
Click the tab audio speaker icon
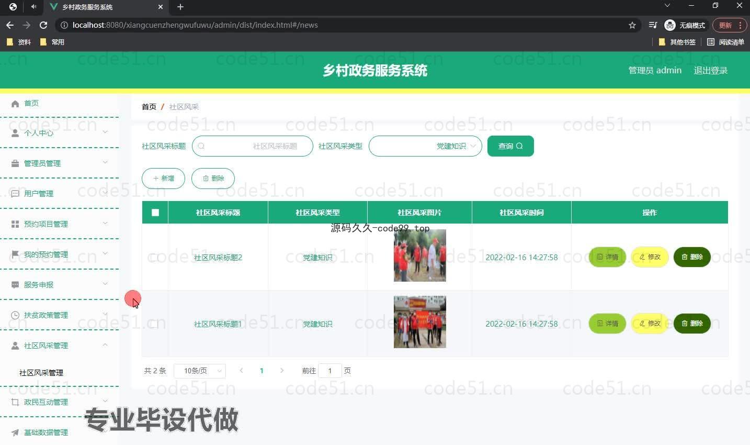click(x=33, y=7)
